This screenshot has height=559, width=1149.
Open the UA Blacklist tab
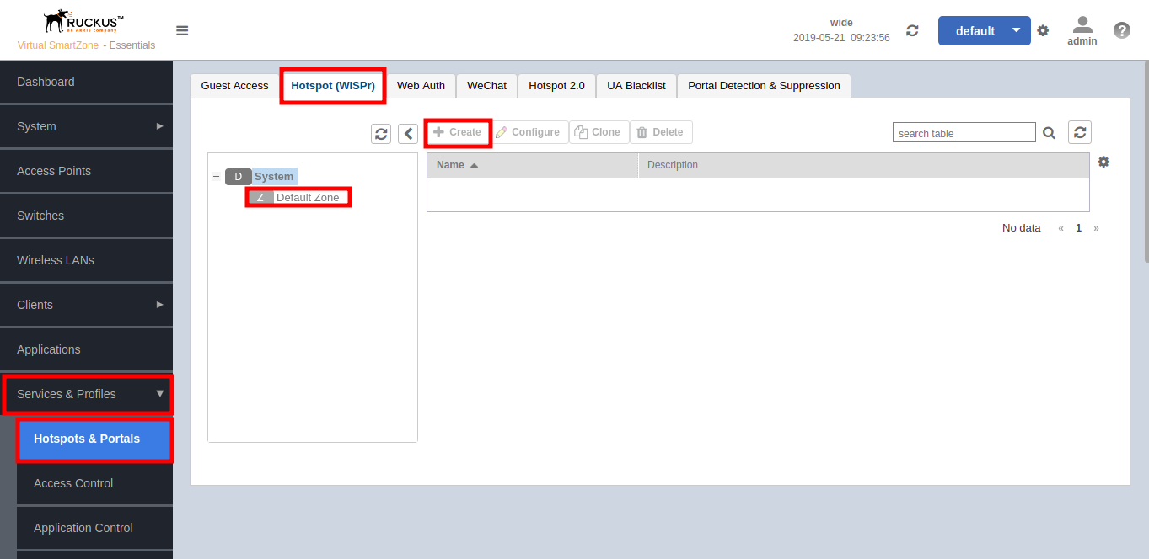click(636, 86)
